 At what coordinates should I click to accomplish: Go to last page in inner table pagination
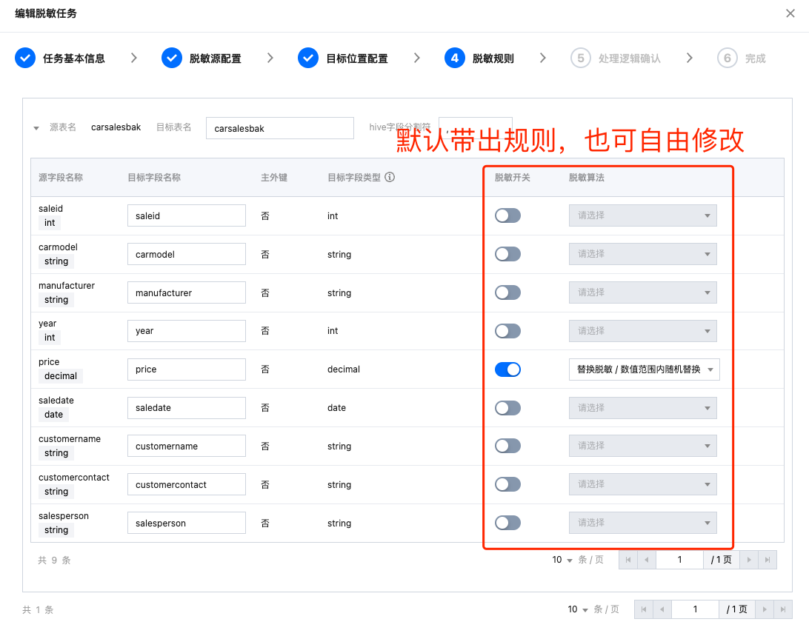[x=768, y=560]
